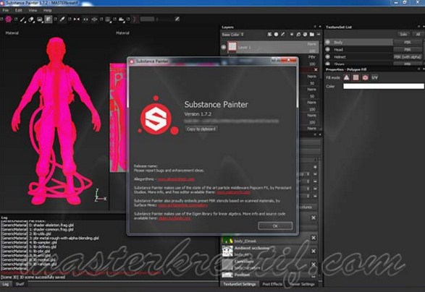The width and height of the screenshot is (425, 292).
Task: Open the Base Color channel dropdown
Action: 233,35
